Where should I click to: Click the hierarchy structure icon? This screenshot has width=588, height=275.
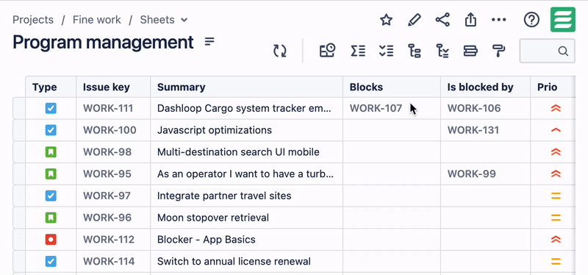415,51
